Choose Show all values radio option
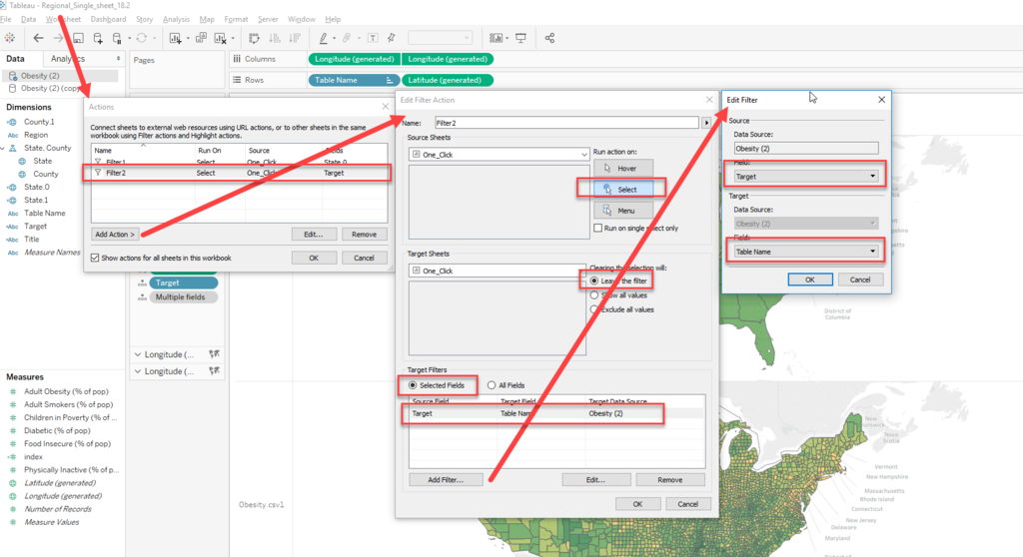1023x557 pixels. pyautogui.click(x=594, y=294)
